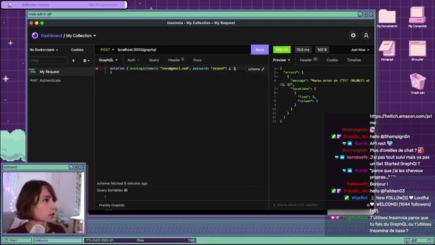The height and width of the screenshot is (245, 435).
Task: Click the Prettify GraphQL button
Action: pyautogui.click(x=111, y=206)
